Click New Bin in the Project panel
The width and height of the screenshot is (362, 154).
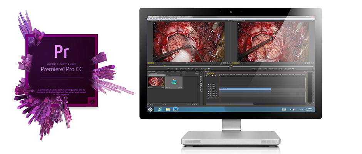(x=192, y=104)
